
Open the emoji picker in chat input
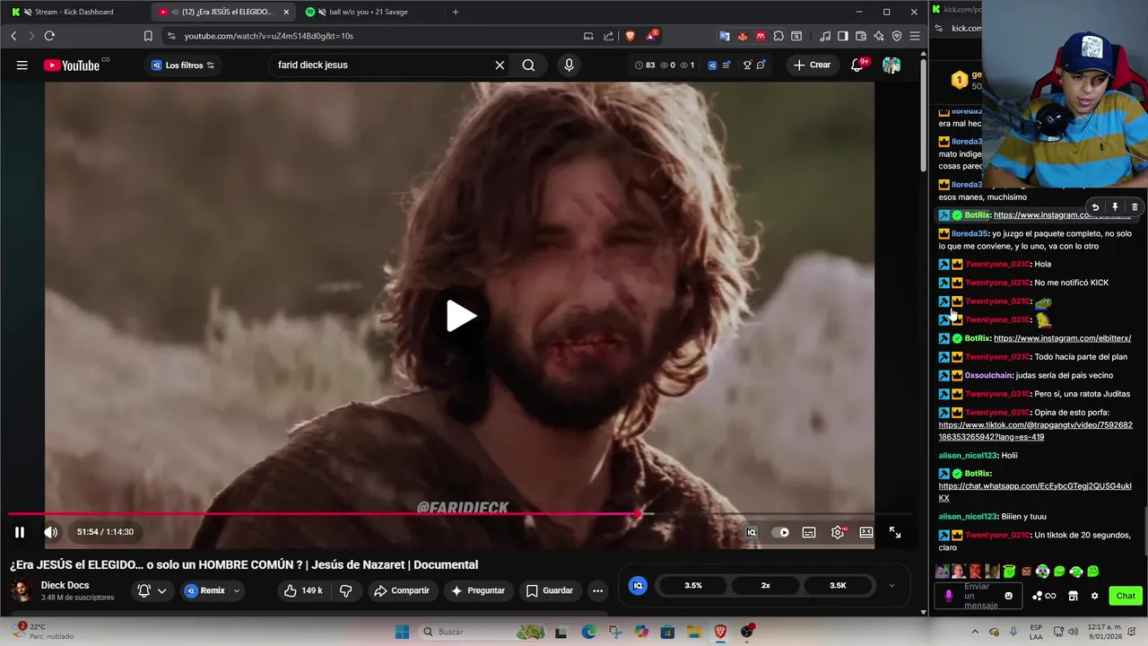1009,596
